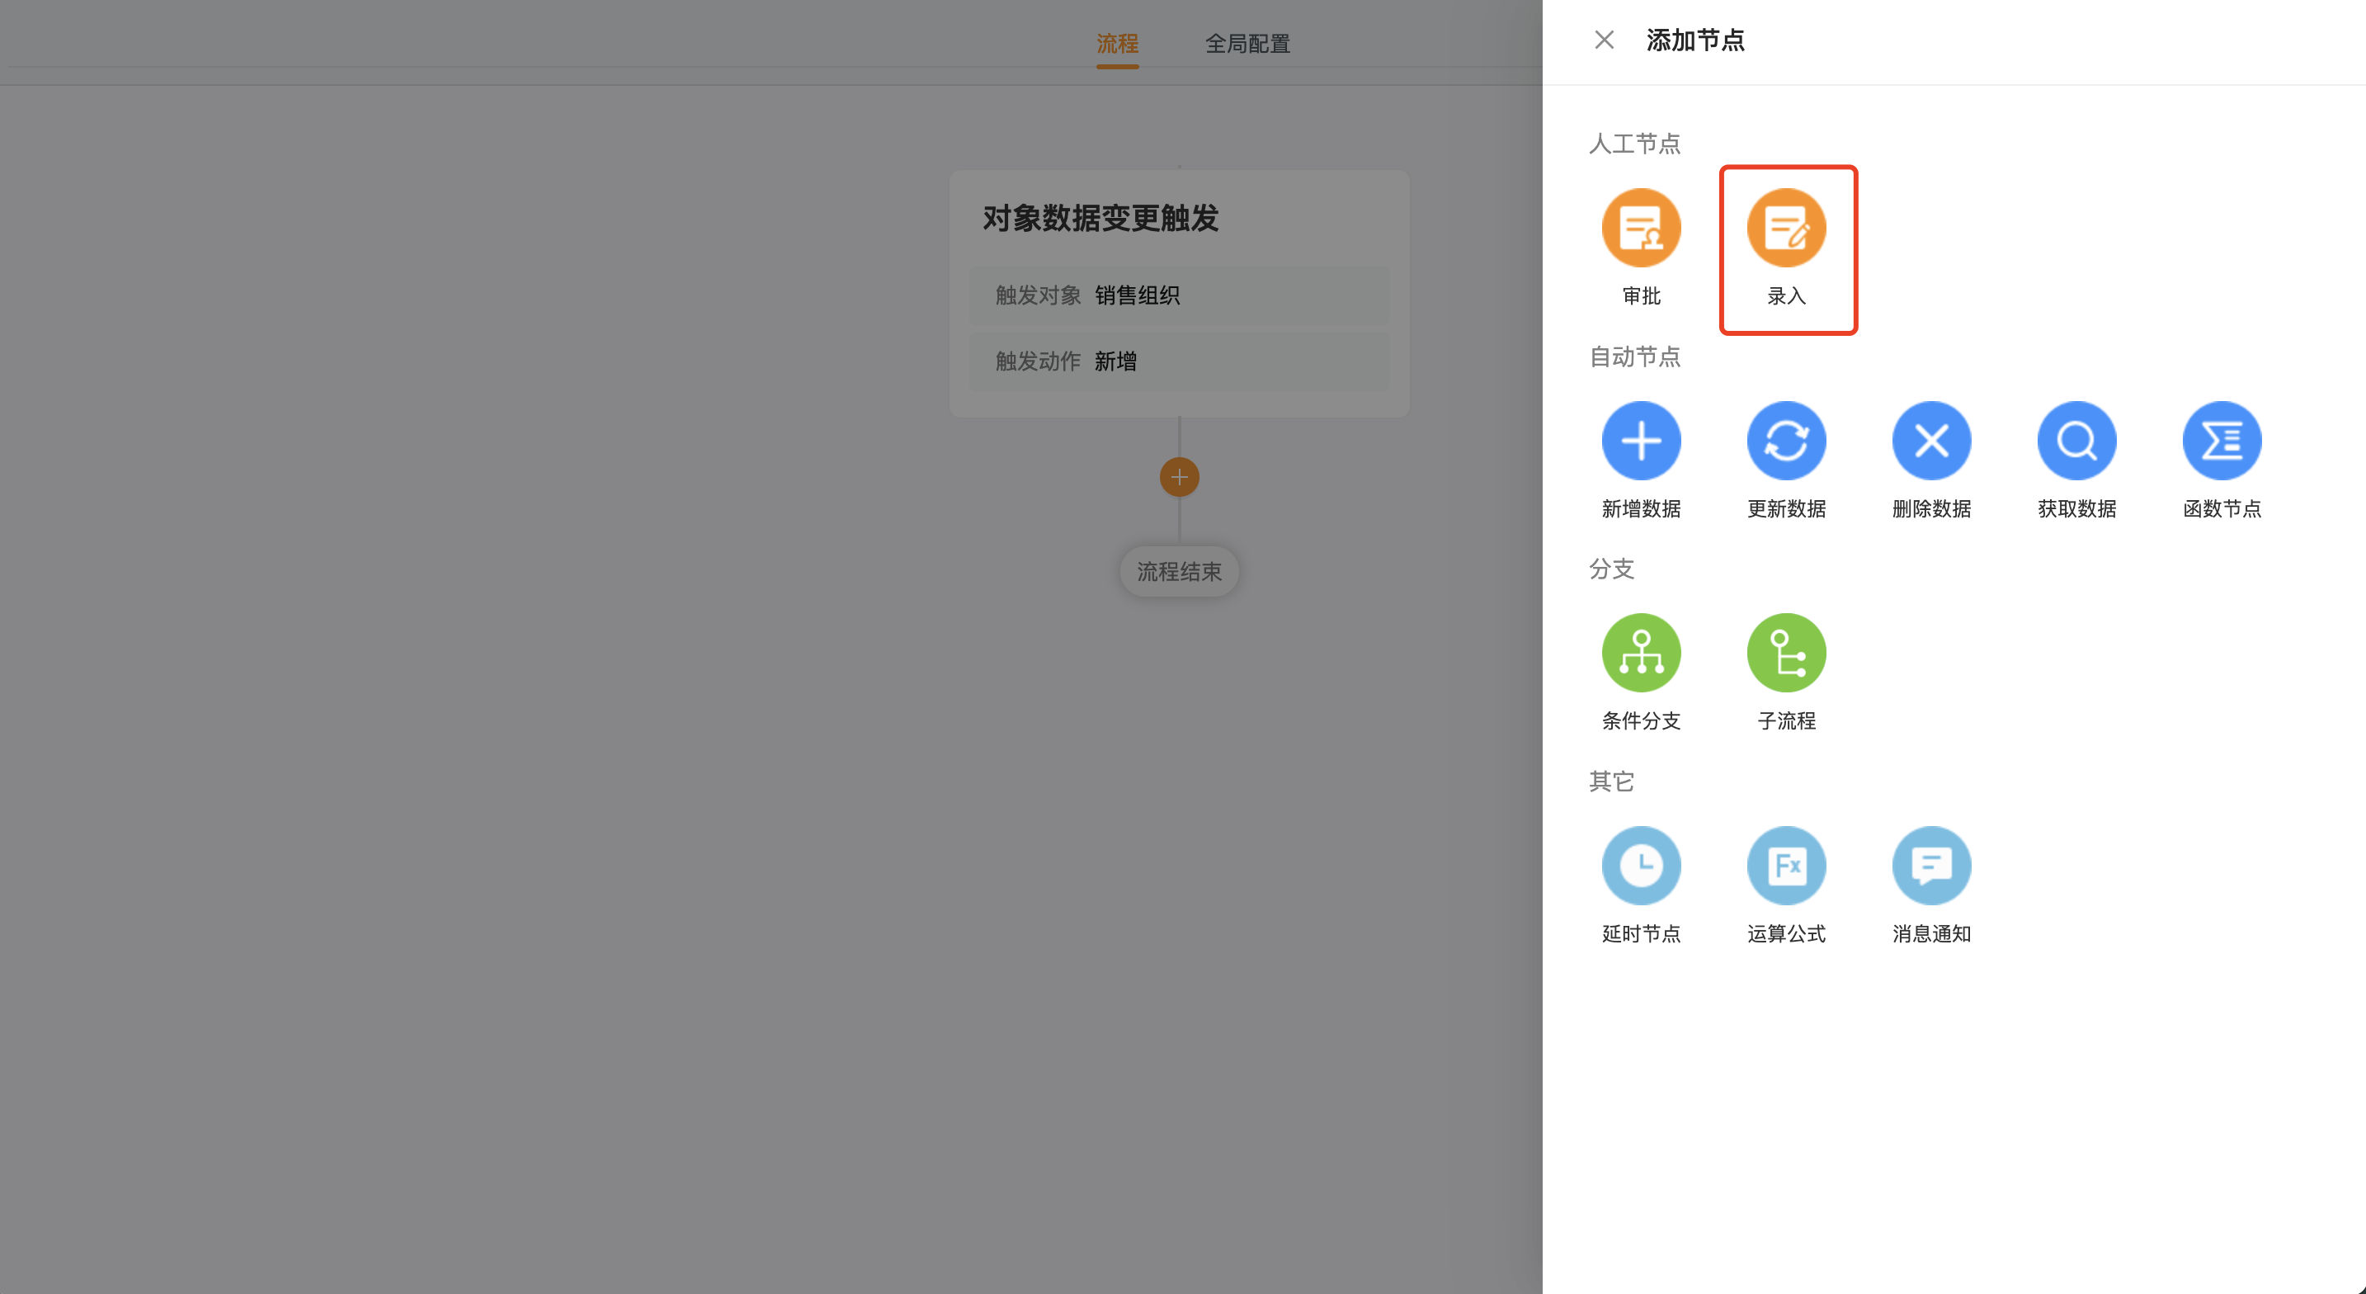Select the 删除数据 node
Image resolution: width=2366 pixels, height=1294 pixels.
point(1930,440)
